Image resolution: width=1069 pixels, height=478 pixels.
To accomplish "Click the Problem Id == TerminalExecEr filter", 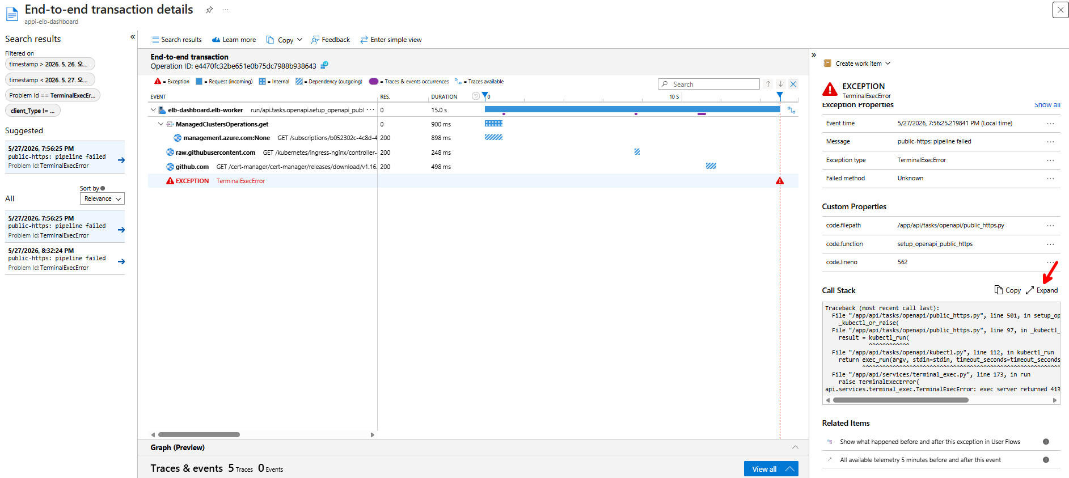I will (x=53, y=95).
